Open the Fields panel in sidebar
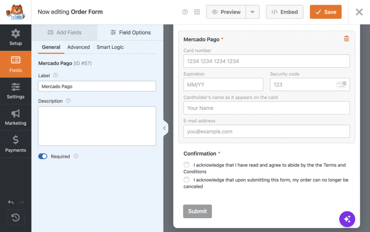370x232 pixels. point(16,64)
